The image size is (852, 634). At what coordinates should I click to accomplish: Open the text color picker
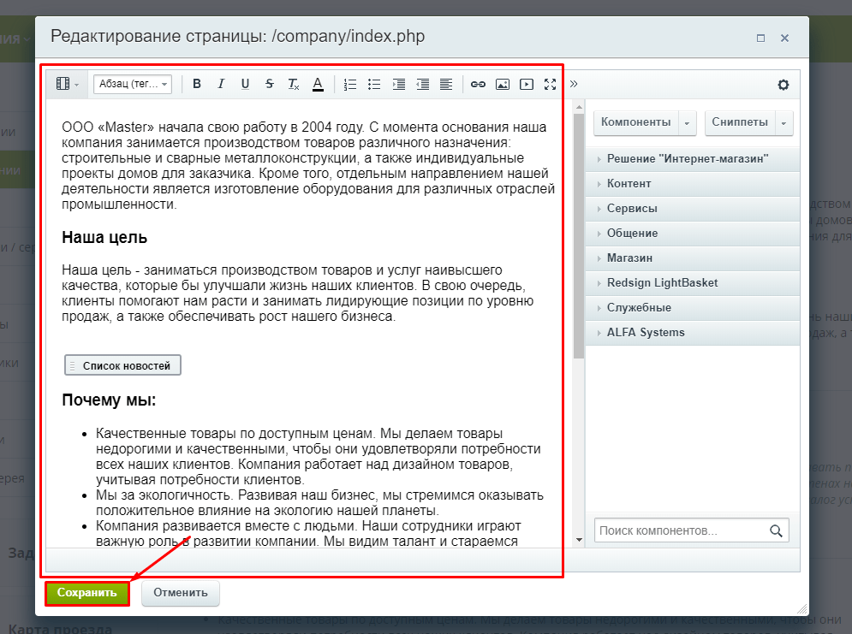(318, 84)
